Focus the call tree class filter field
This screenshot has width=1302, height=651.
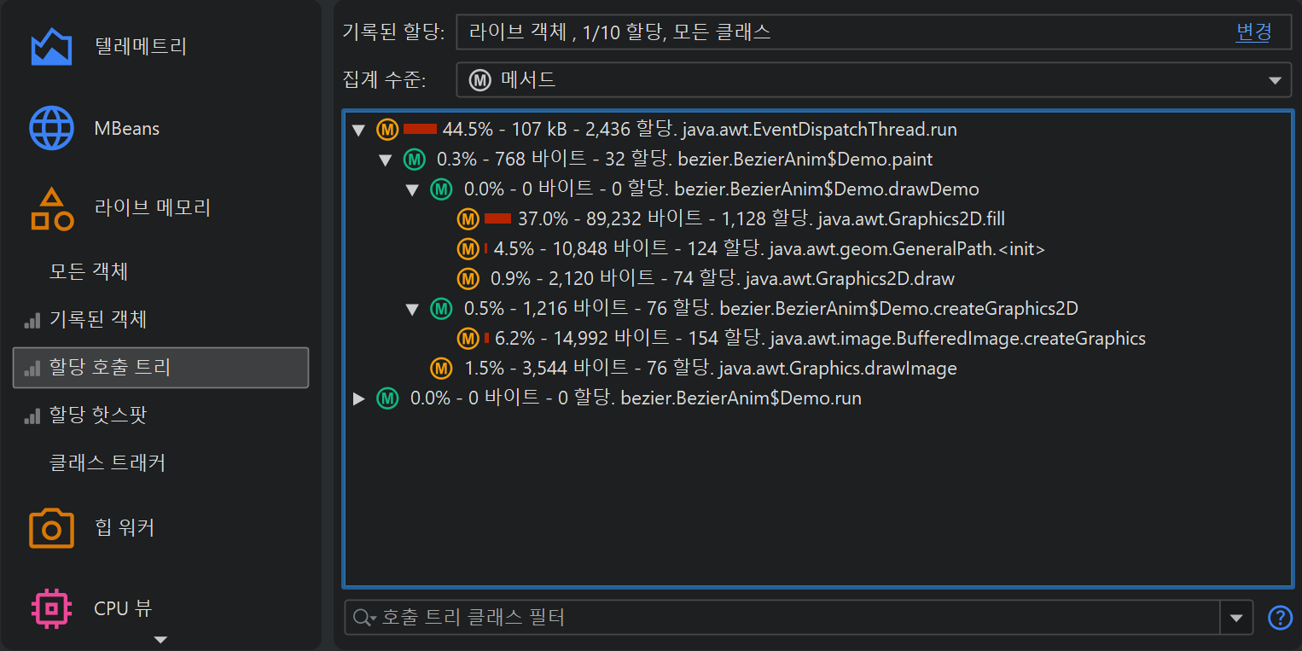(x=793, y=618)
